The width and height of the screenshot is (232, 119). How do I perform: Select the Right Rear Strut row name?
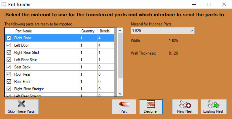27,53
